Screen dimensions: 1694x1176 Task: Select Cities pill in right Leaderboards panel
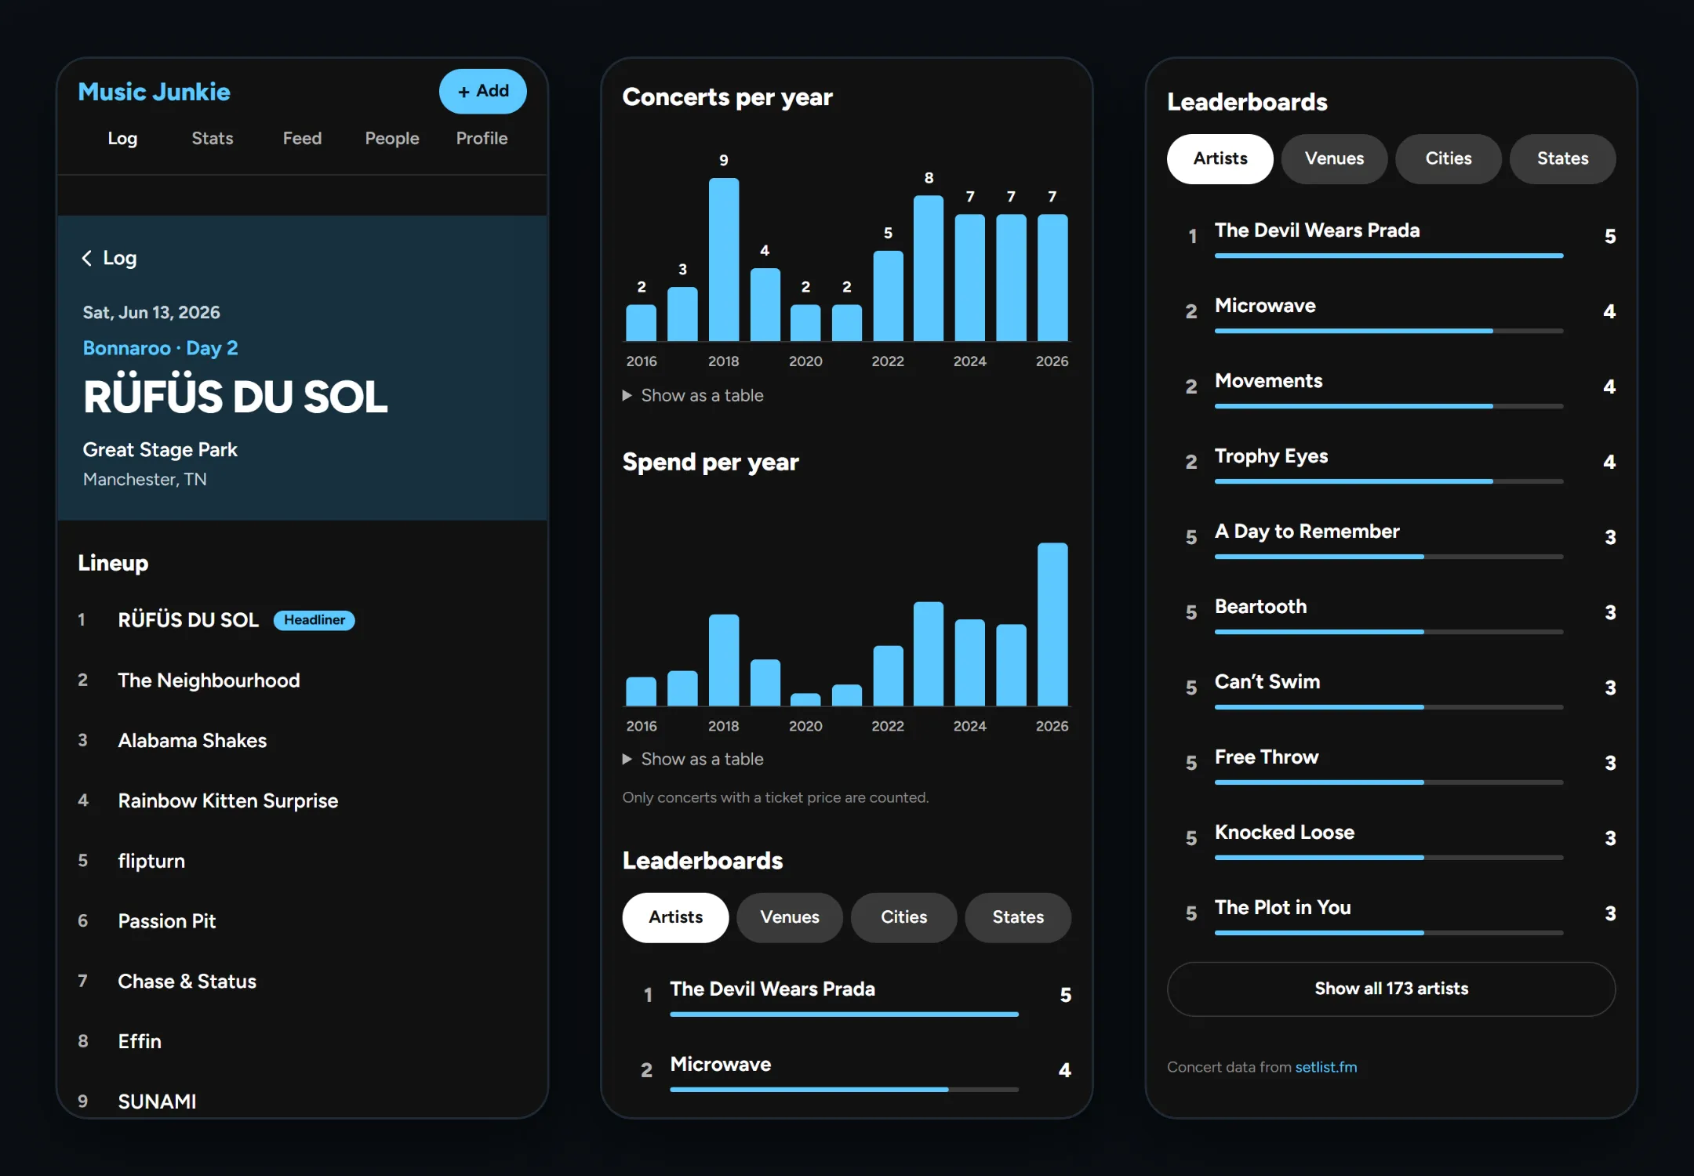click(x=1449, y=159)
